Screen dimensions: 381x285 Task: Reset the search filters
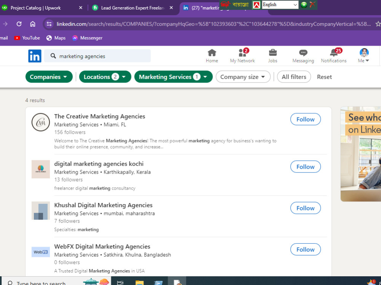point(324,77)
